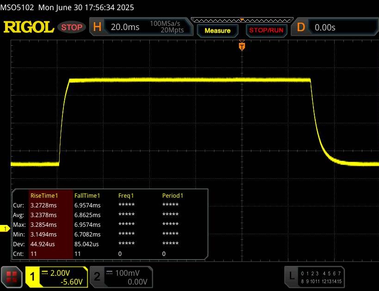Open the delay D label

click(301, 27)
